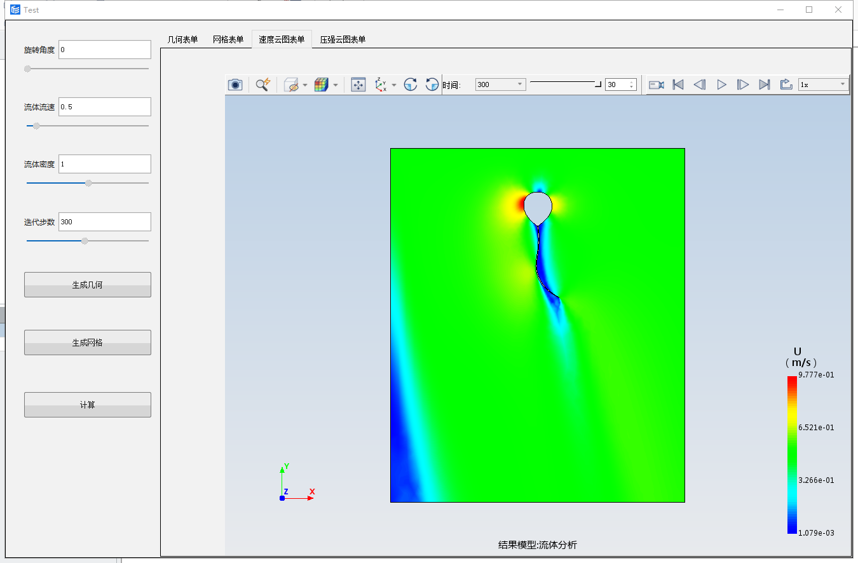Click the loop/export playback icon
Screen dimensions: 858x563
pos(786,85)
